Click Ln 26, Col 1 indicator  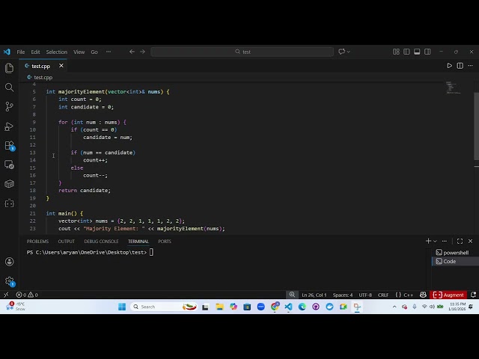point(314,295)
